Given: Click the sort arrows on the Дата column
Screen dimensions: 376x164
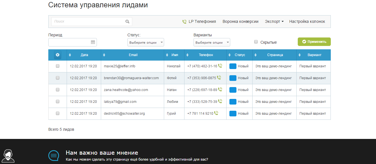Looking at the screenshot, I should [x=70, y=55].
